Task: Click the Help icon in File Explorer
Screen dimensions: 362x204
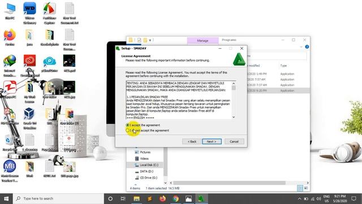Action: (x=307, y=46)
